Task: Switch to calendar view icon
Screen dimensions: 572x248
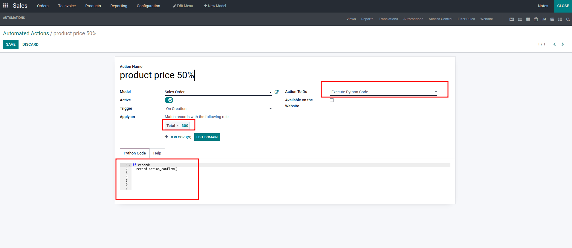Action: pos(536,19)
